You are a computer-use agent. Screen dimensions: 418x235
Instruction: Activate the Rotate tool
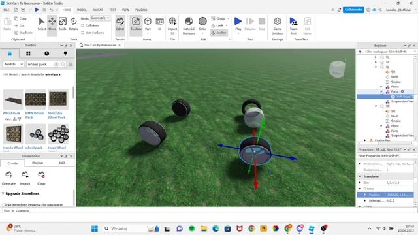[x=73, y=23]
